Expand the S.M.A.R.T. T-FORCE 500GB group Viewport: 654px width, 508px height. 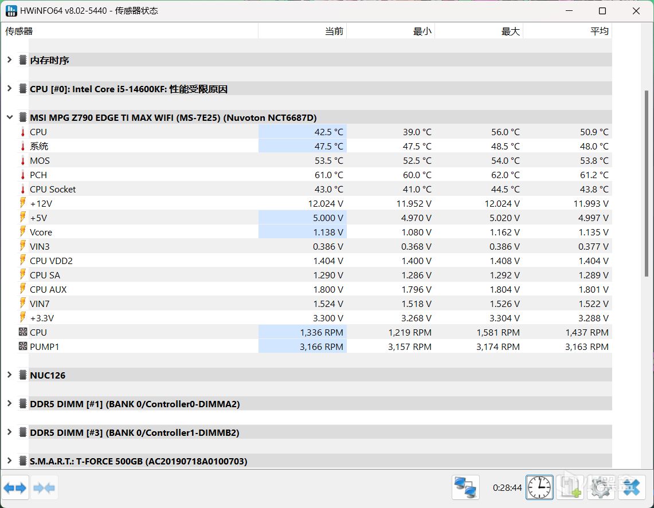click(9, 461)
